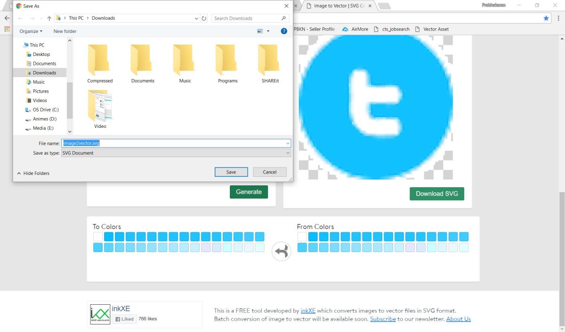
Task: Click the swap colors arrow icon
Action: [x=282, y=252]
